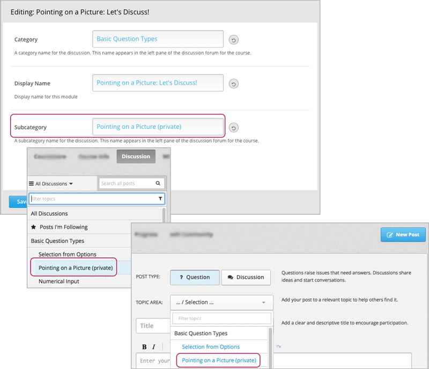The image size is (429, 369).
Task: Open the All Discussions dropdown
Action: 51,184
